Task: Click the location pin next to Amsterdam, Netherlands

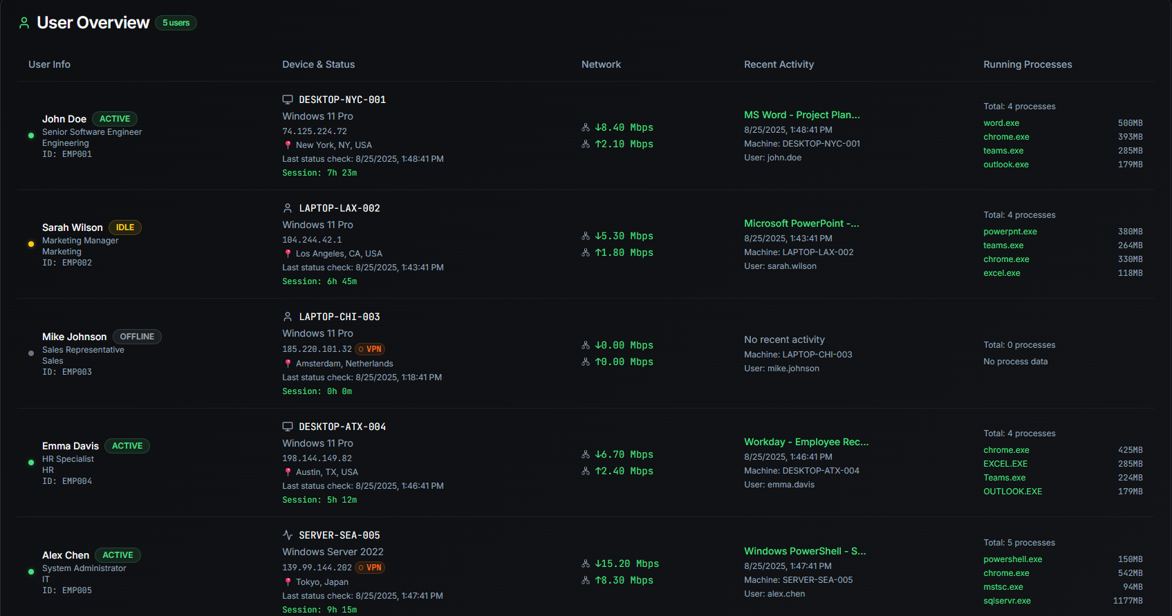Action: point(288,364)
